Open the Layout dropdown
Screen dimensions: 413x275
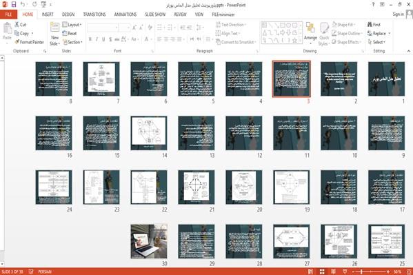point(72,25)
